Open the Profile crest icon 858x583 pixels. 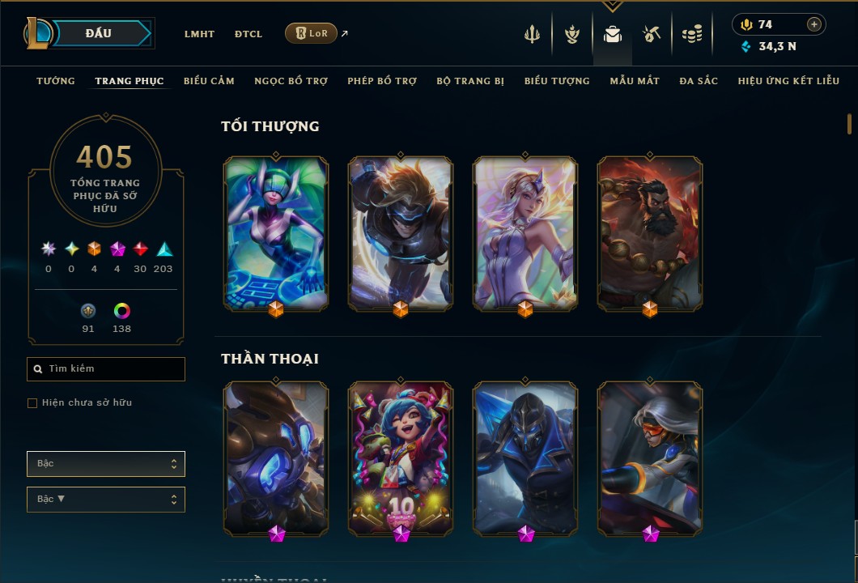pos(572,35)
